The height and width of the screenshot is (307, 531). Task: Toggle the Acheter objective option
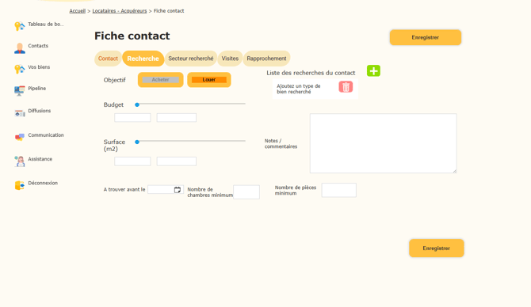[161, 80]
